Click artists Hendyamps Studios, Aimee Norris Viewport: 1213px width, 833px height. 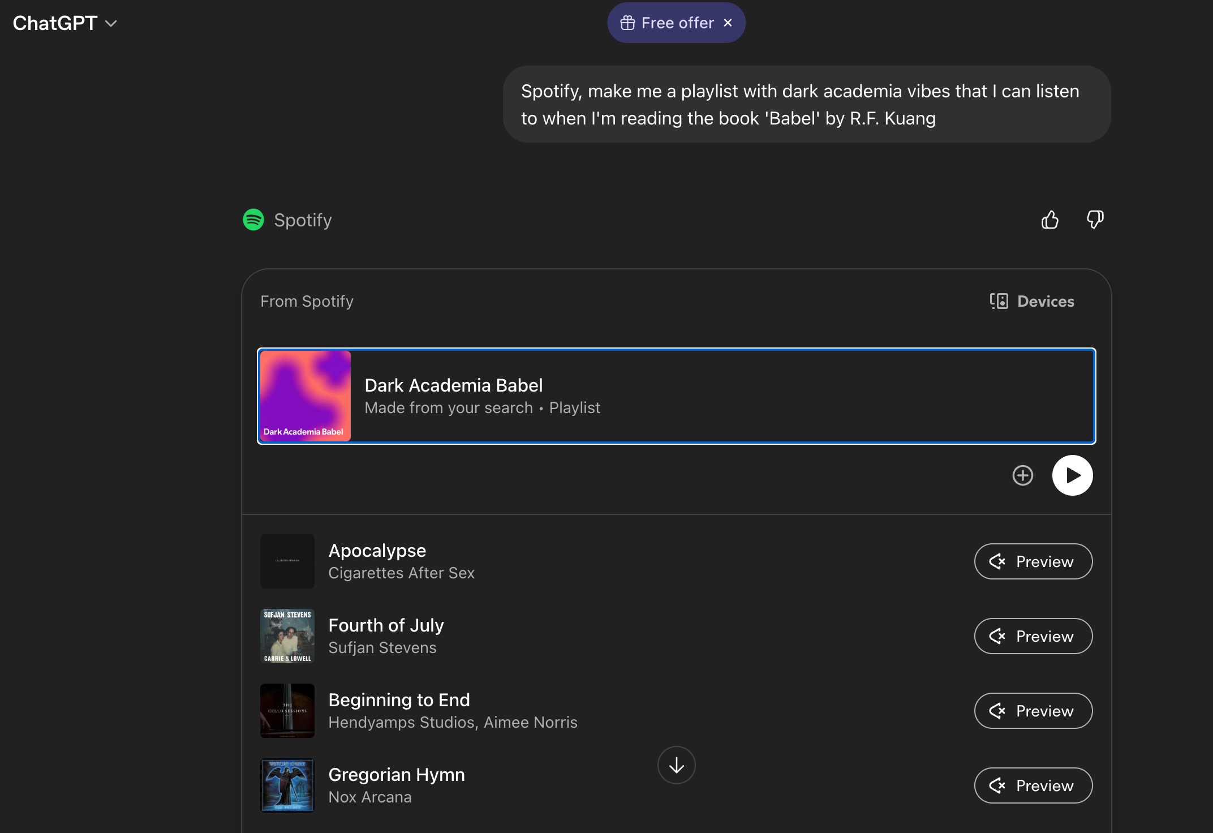[x=453, y=723]
